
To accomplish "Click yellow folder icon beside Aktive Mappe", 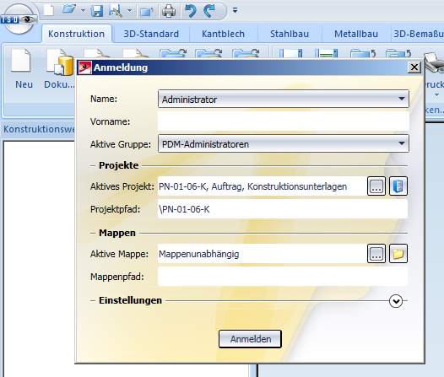I will point(398,254).
